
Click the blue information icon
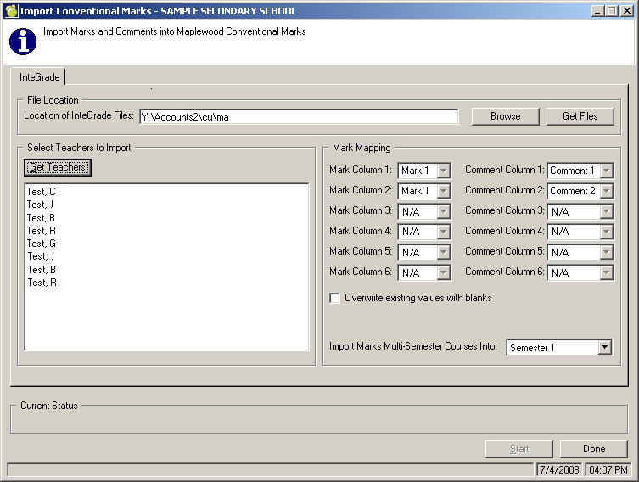[x=22, y=40]
